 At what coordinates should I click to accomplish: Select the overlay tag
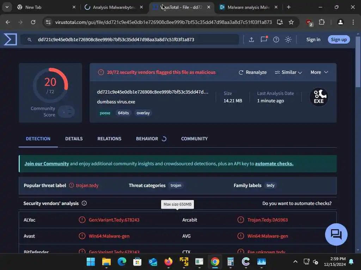(143, 113)
